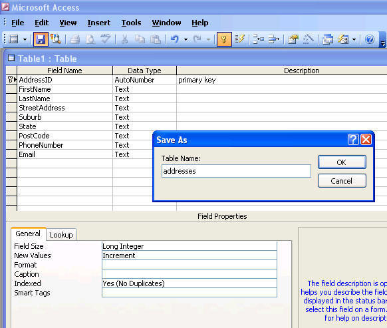Click the Print toolbar icon

coord(74,39)
